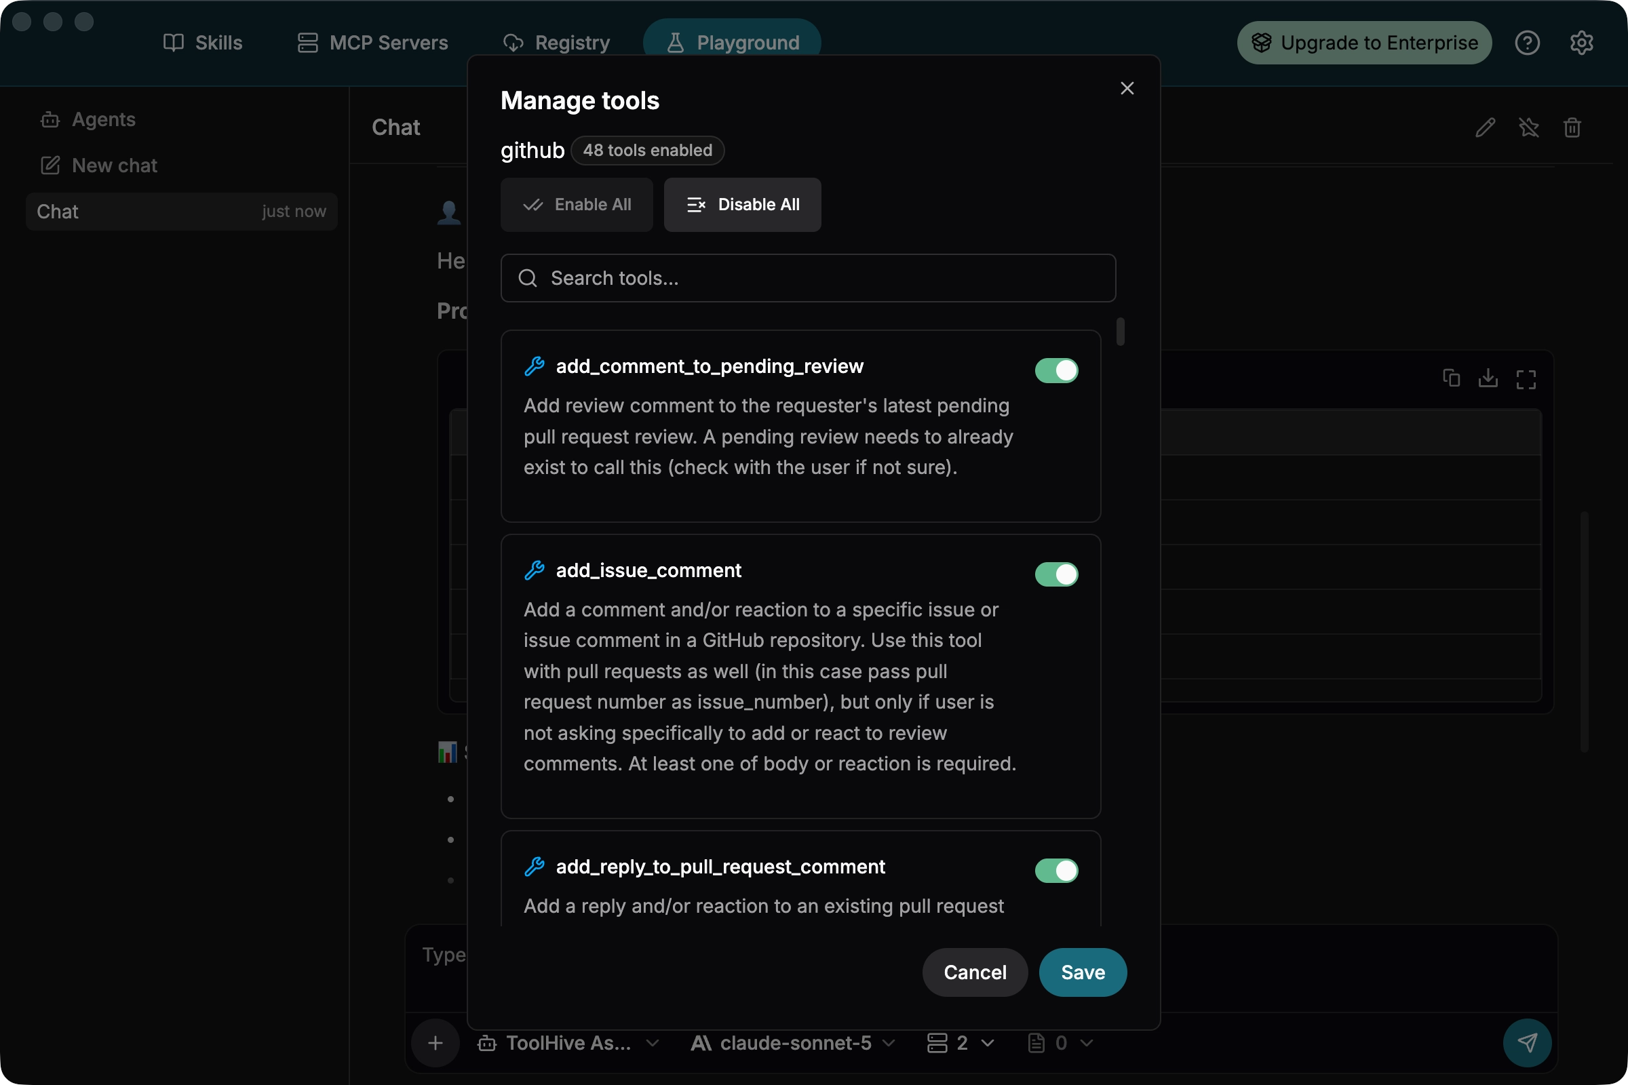Click the add_issue_comment tool name
The height and width of the screenshot is (1085, 1628).
648,570
